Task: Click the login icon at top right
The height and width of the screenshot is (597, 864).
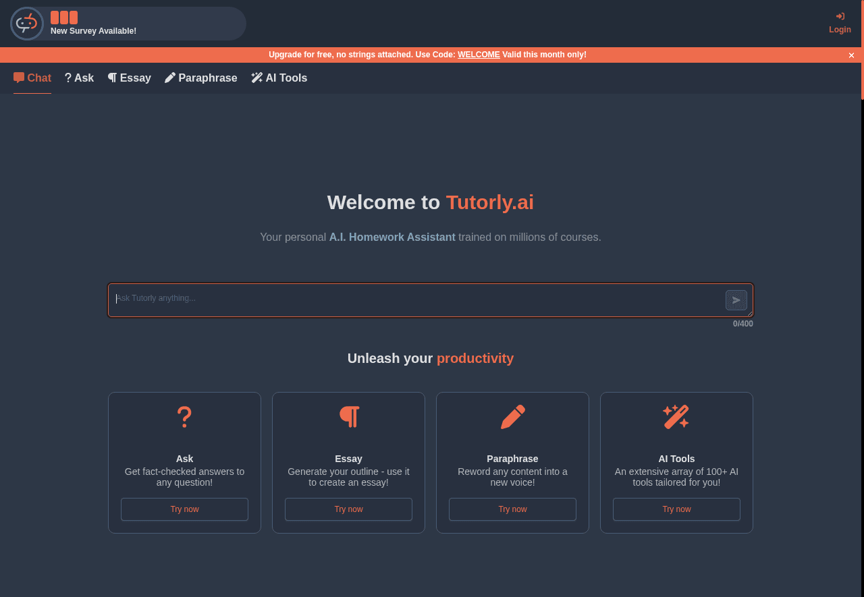Action: (x=839, y=16)
